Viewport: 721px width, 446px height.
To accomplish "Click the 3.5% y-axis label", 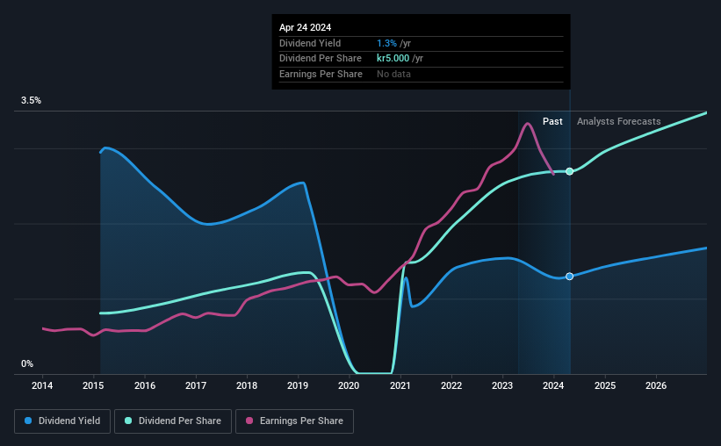I will pos(31,100).
